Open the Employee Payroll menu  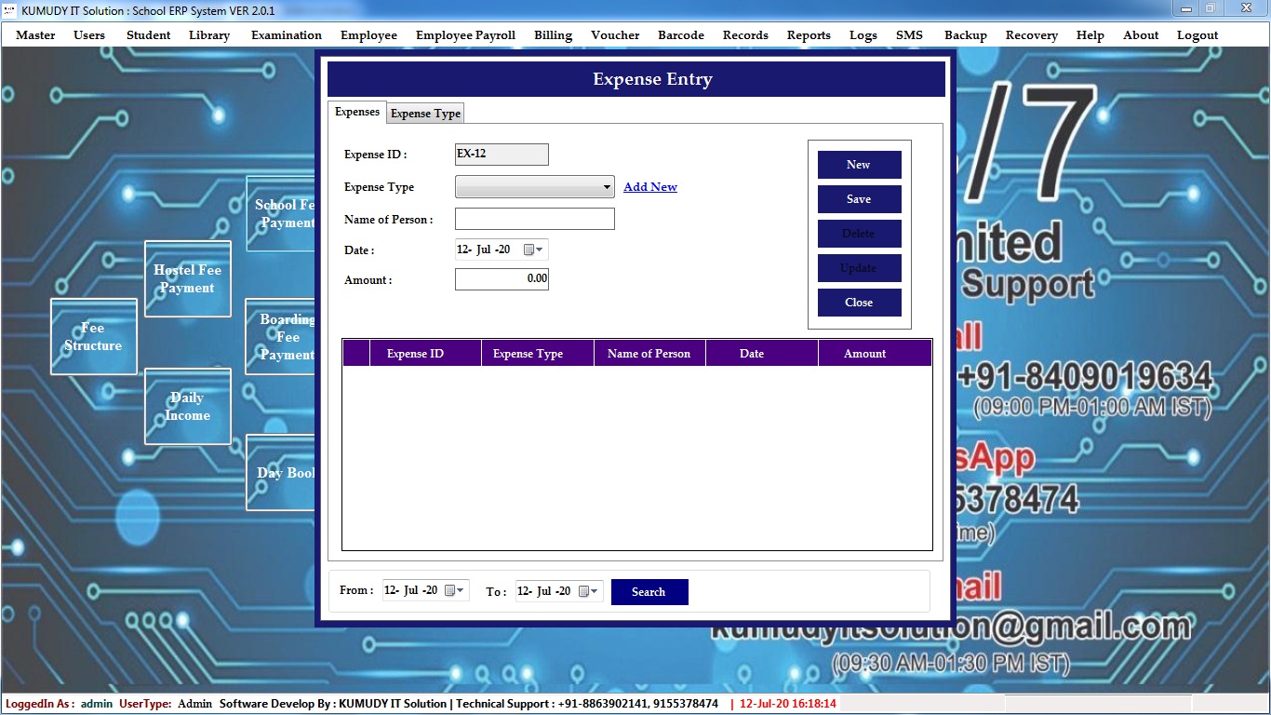pyautogui.click(x=465, y=35)
